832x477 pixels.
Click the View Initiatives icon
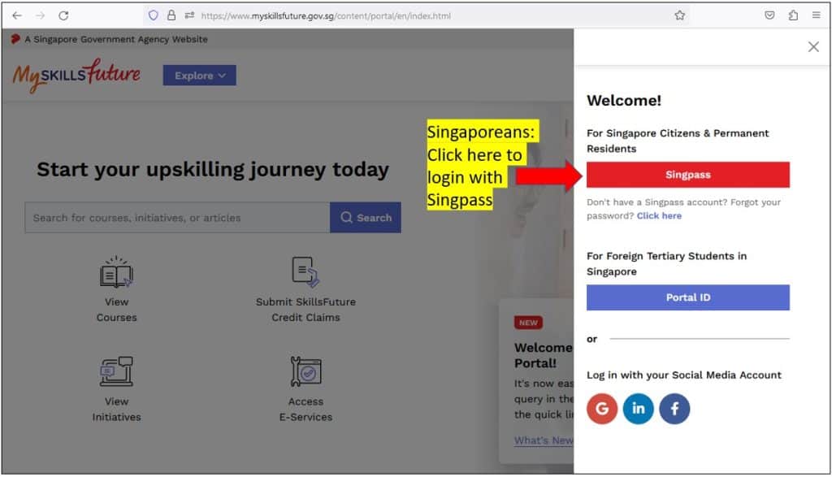117,371
